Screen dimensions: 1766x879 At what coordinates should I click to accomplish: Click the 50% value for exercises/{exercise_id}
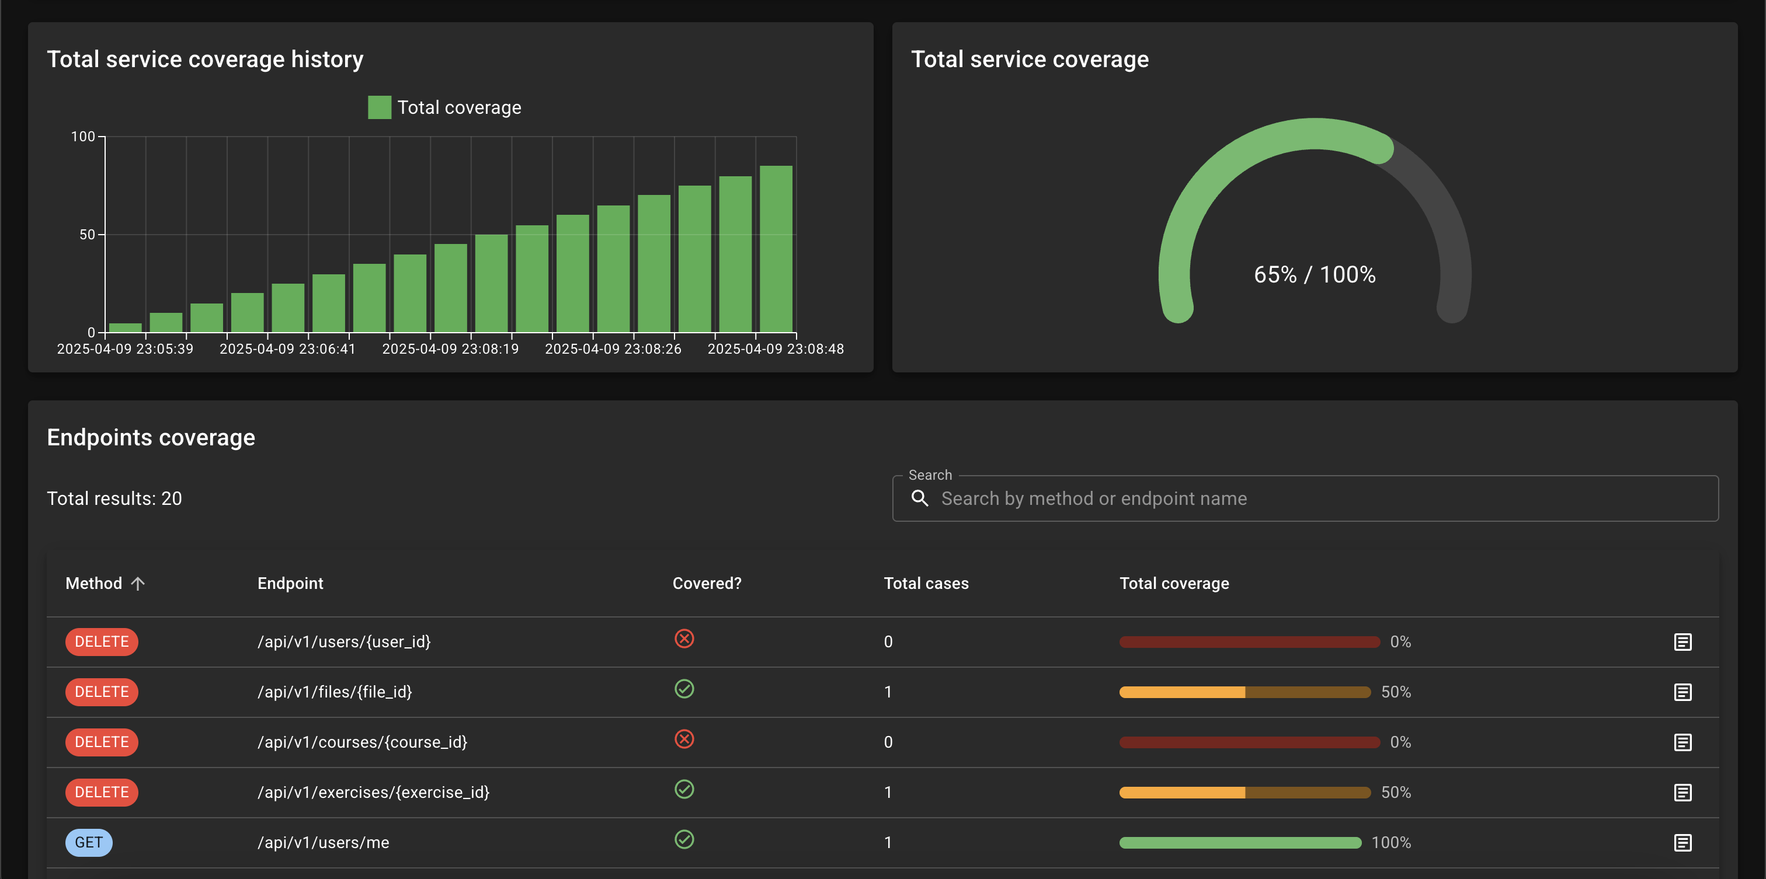pyautogui.click(x=1395, y=793)
